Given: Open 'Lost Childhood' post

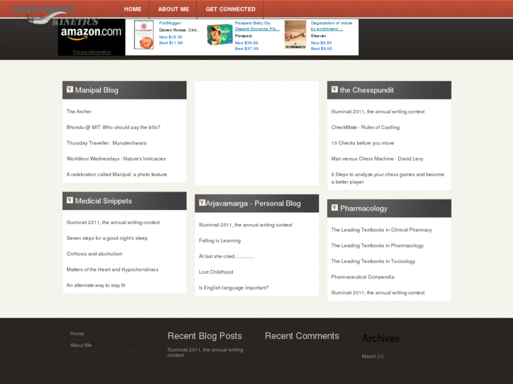Looking at the screenshot, I should (x=216, y=272).
